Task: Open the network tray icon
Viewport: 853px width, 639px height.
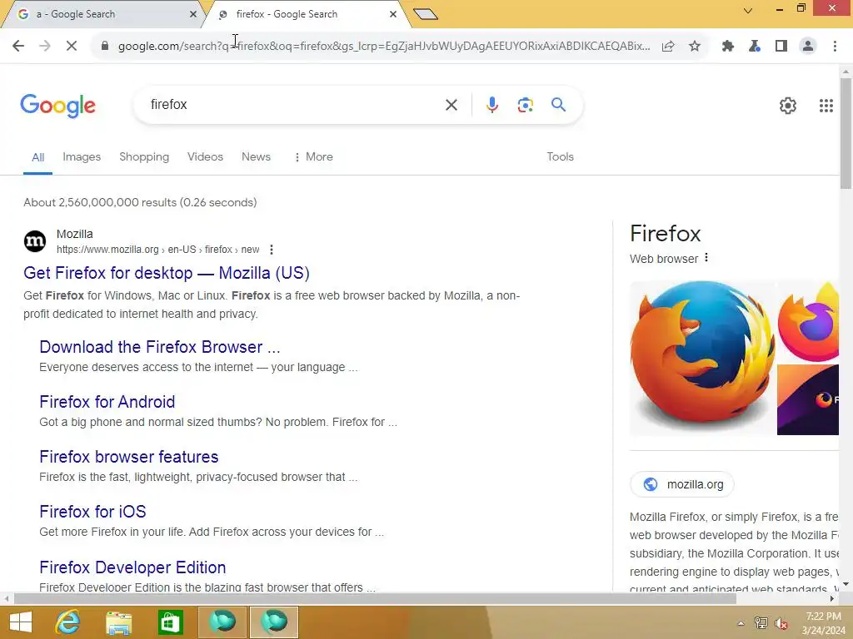Action: 761,623
